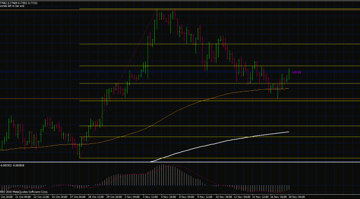Click the MACD values label in indicator window

coord(12,165)
